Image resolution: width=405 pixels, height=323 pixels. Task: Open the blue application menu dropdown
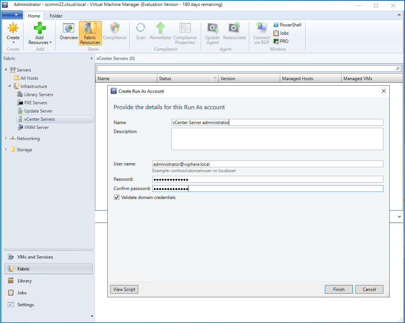12,15
